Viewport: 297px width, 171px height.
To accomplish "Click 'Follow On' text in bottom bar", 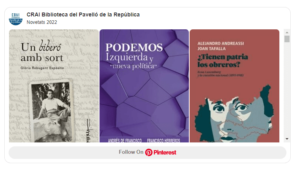I will tap(131, 152).
